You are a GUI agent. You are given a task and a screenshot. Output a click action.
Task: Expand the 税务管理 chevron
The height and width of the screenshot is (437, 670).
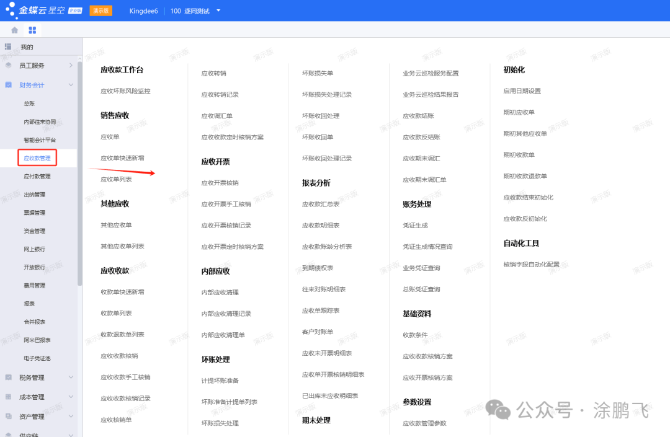coord(71,377)
